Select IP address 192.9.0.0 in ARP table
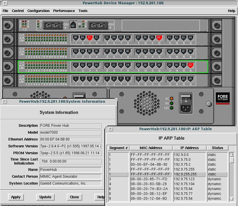This screenshot has width=238, height=206. point(181,155)
